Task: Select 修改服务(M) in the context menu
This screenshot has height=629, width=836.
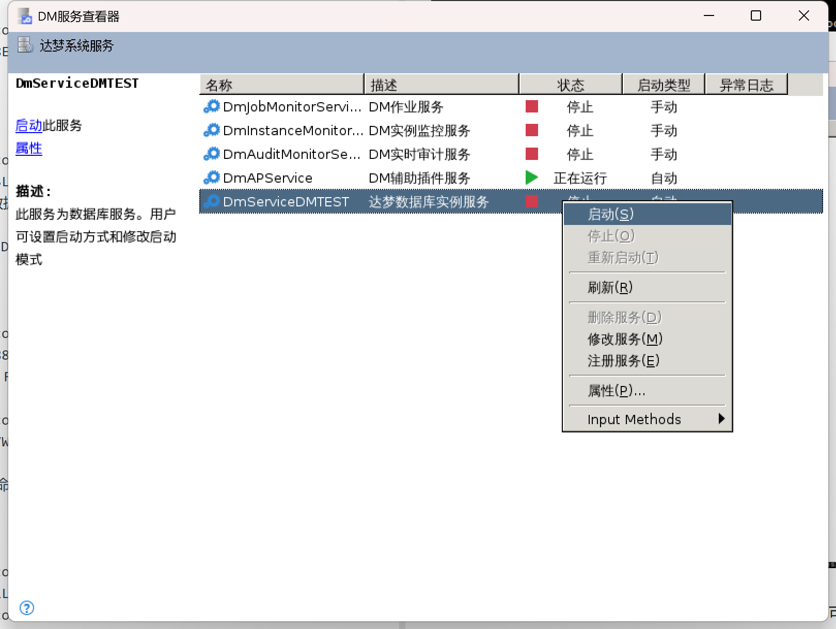Action: click(648, 339)
